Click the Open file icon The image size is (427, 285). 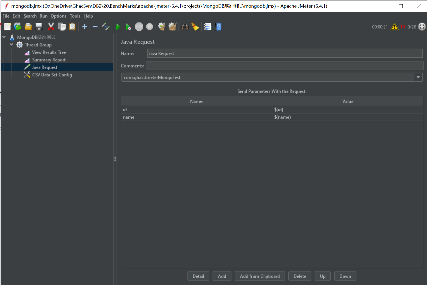(28, 26)
